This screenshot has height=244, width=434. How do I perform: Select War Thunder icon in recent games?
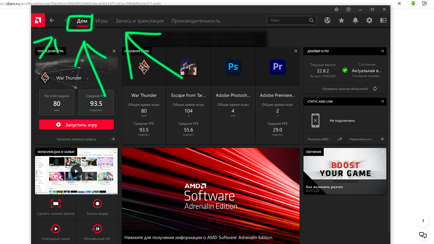tap(144, 67)
